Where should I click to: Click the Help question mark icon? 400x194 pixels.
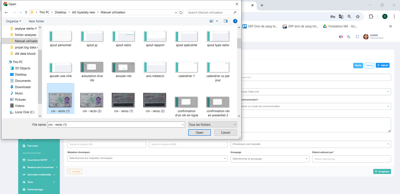pyautogui.click(x=235, y=21)
